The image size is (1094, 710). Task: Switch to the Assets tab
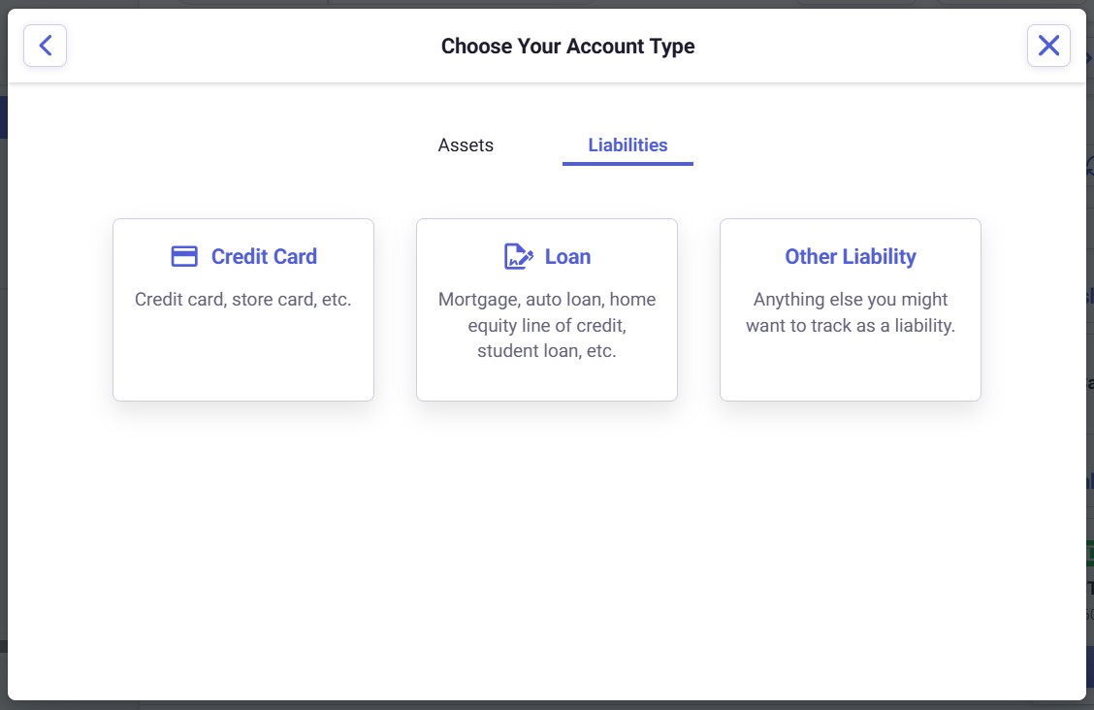pyautogui.click(x=466, y=145)
